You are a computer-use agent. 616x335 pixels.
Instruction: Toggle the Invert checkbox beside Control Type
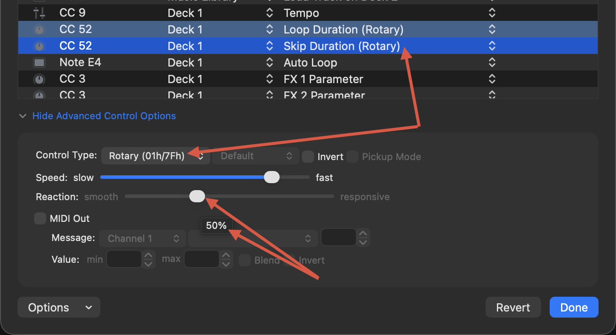point(308,157)
